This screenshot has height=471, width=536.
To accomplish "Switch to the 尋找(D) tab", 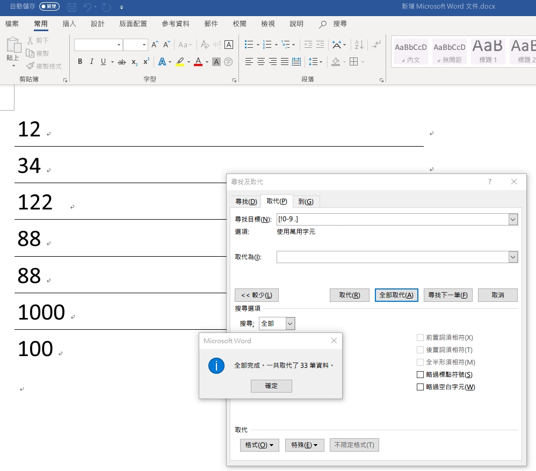I will (246, 201).
